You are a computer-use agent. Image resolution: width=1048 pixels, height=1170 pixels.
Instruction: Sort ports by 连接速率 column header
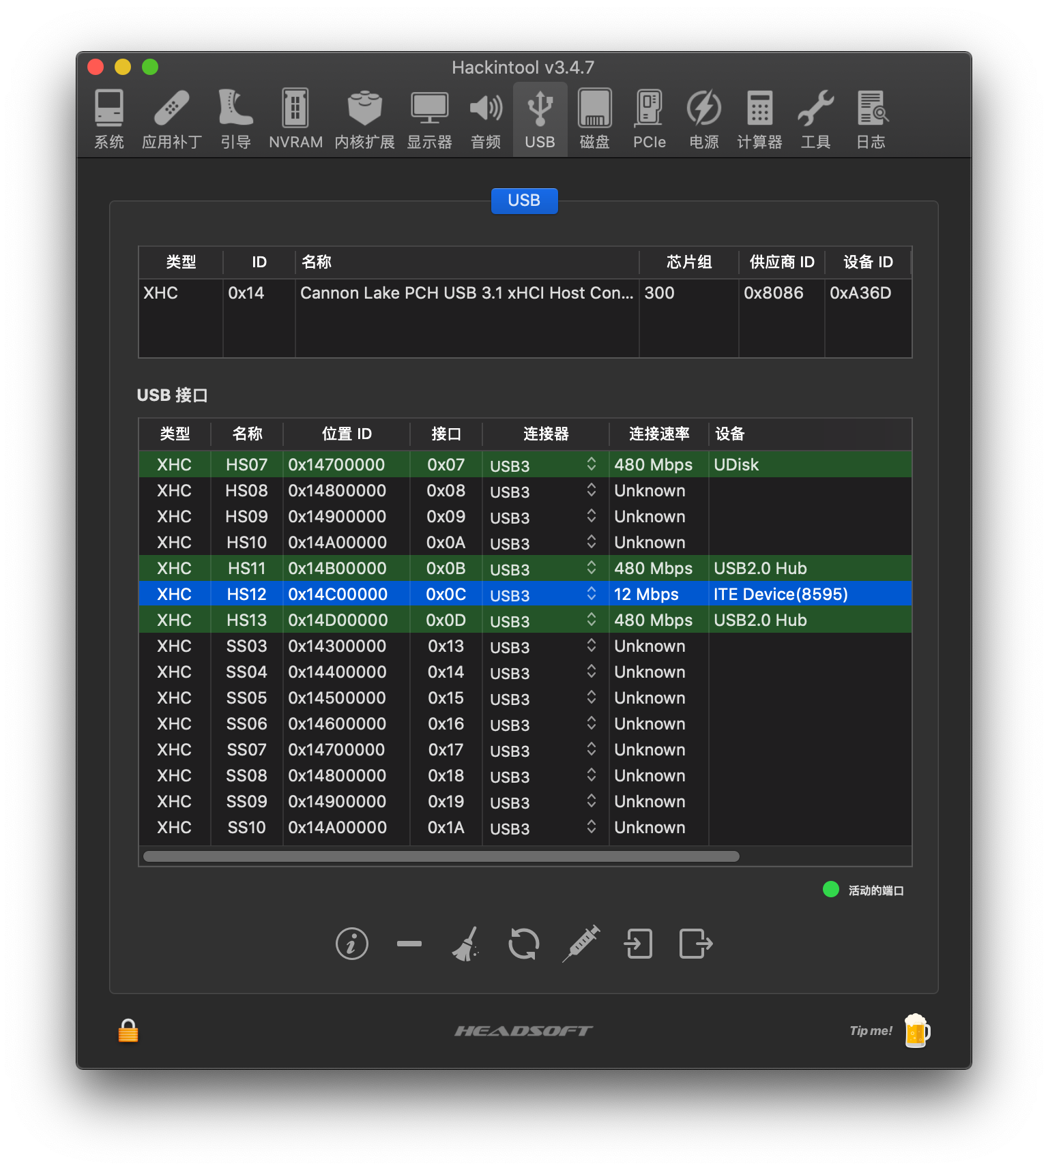(x=659, y=434)
